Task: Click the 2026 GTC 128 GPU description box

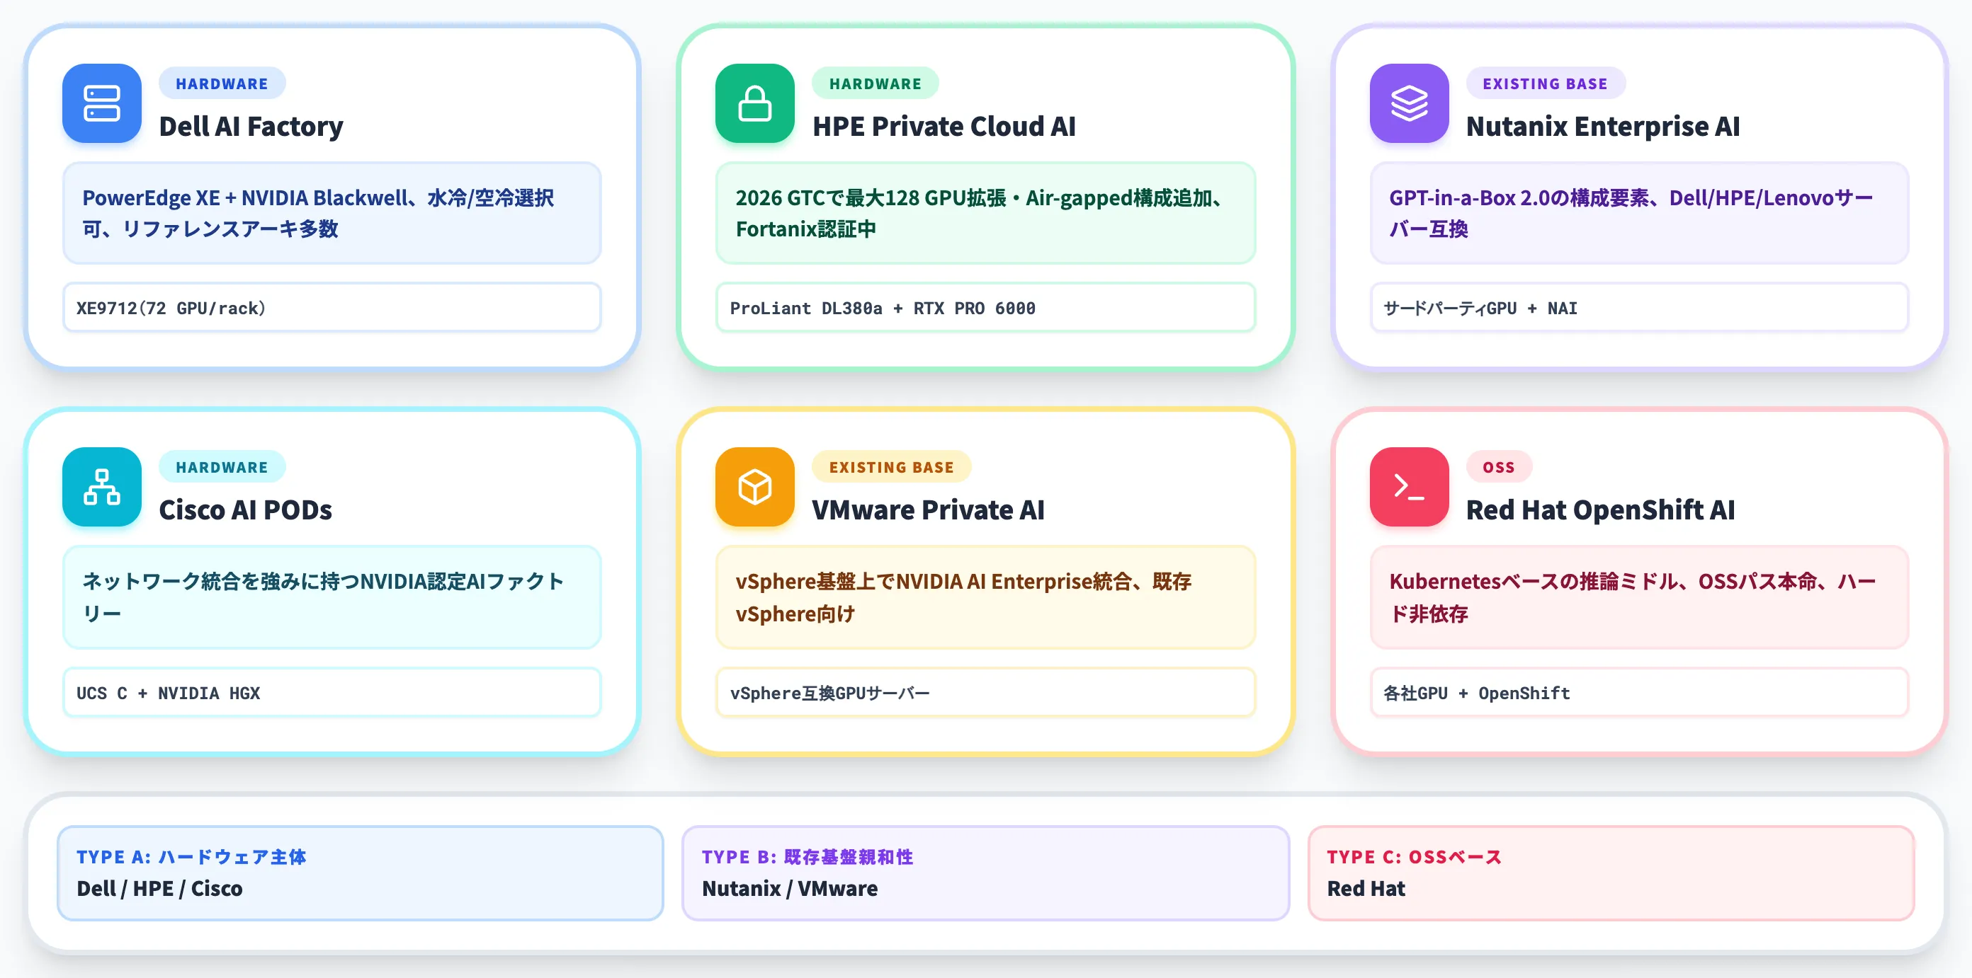Action: point(985,213)
